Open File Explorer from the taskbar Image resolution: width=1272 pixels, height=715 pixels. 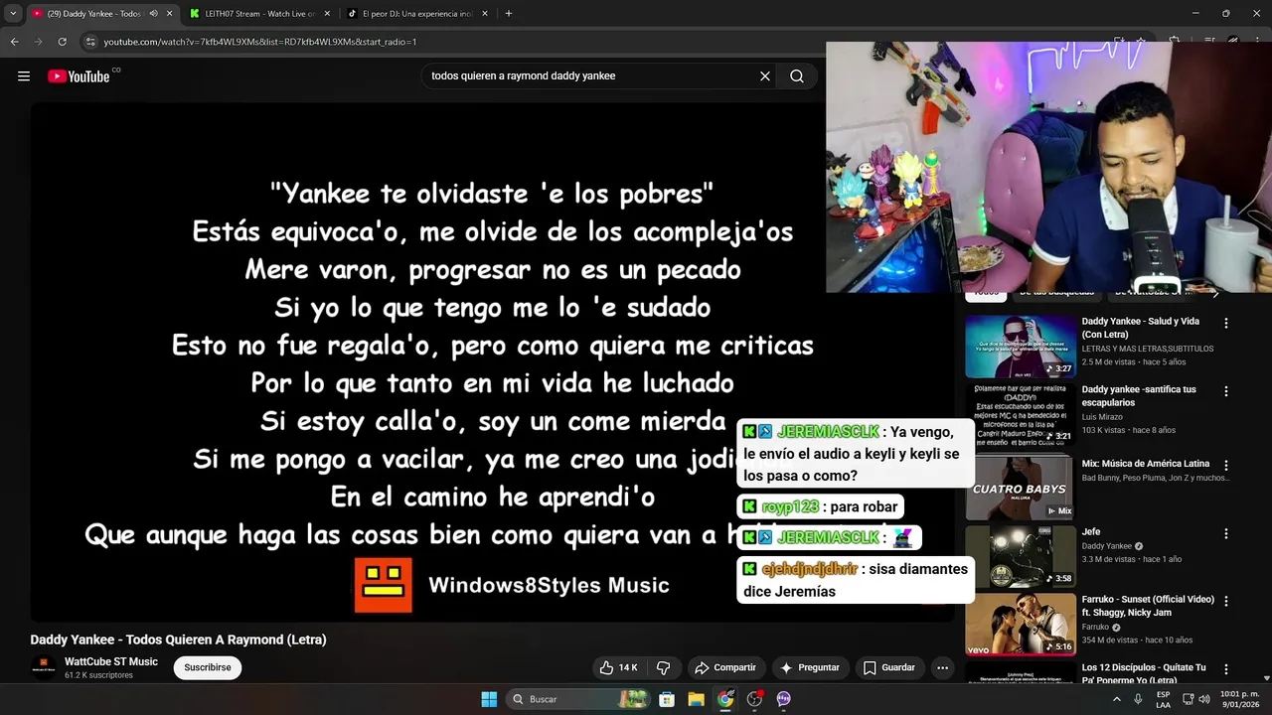[x=696, y=699]
